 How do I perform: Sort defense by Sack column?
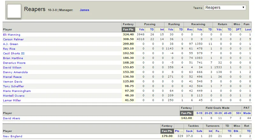(189, 131)
